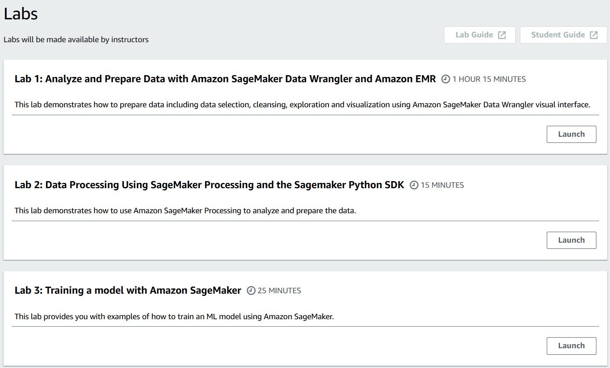Launch Lab 3 Training a model lab
Viewport: 610px width, 368px height.
click(571, 346)
